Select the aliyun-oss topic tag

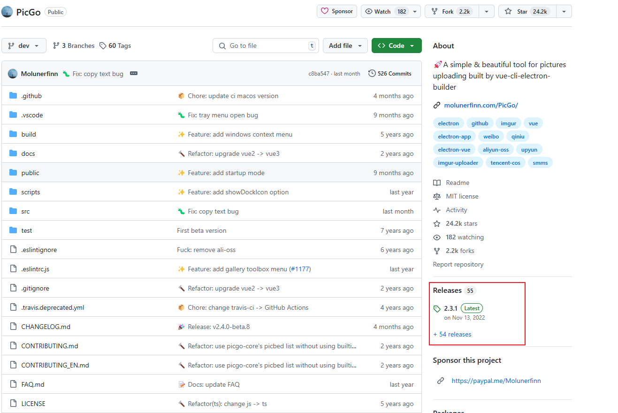tap(496, 150)
